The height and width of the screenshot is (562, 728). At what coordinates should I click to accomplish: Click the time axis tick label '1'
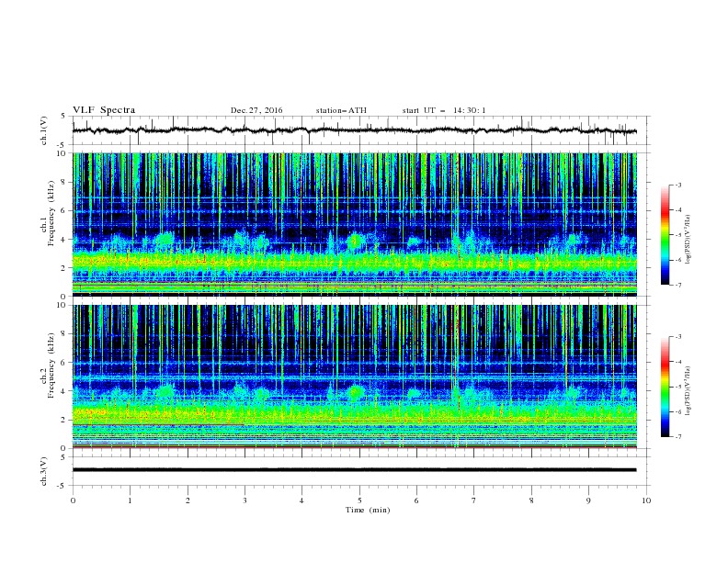(130, 500)
